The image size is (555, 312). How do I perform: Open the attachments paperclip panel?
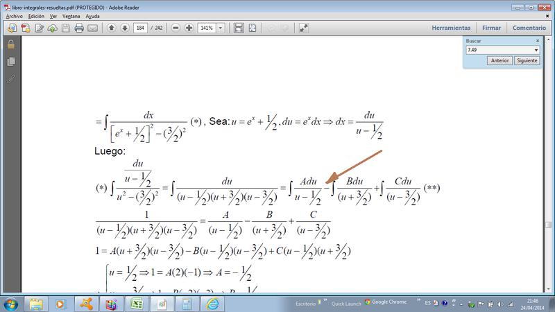[10, 78]
